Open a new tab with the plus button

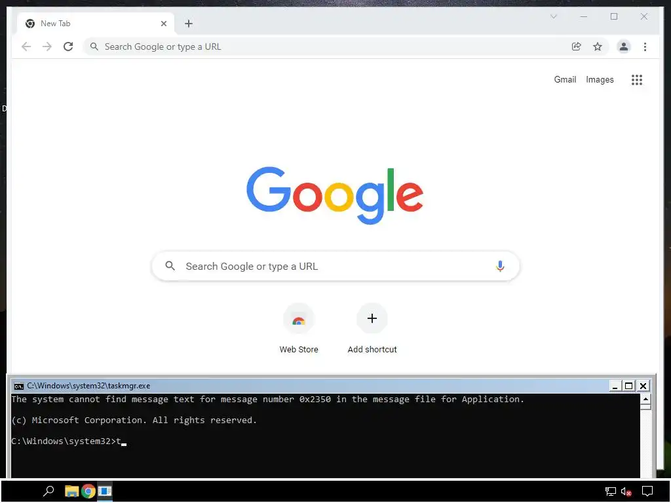point(189,24)
